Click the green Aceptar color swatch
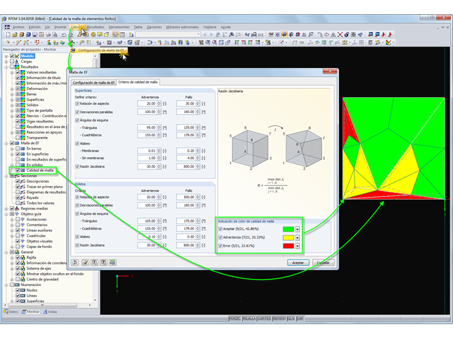This screenshot has width=453, height=339. (288, 229)
